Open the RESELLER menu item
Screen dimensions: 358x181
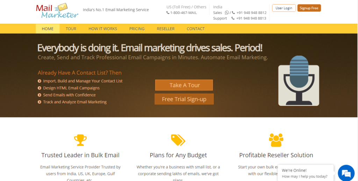(x=166, y=29)
